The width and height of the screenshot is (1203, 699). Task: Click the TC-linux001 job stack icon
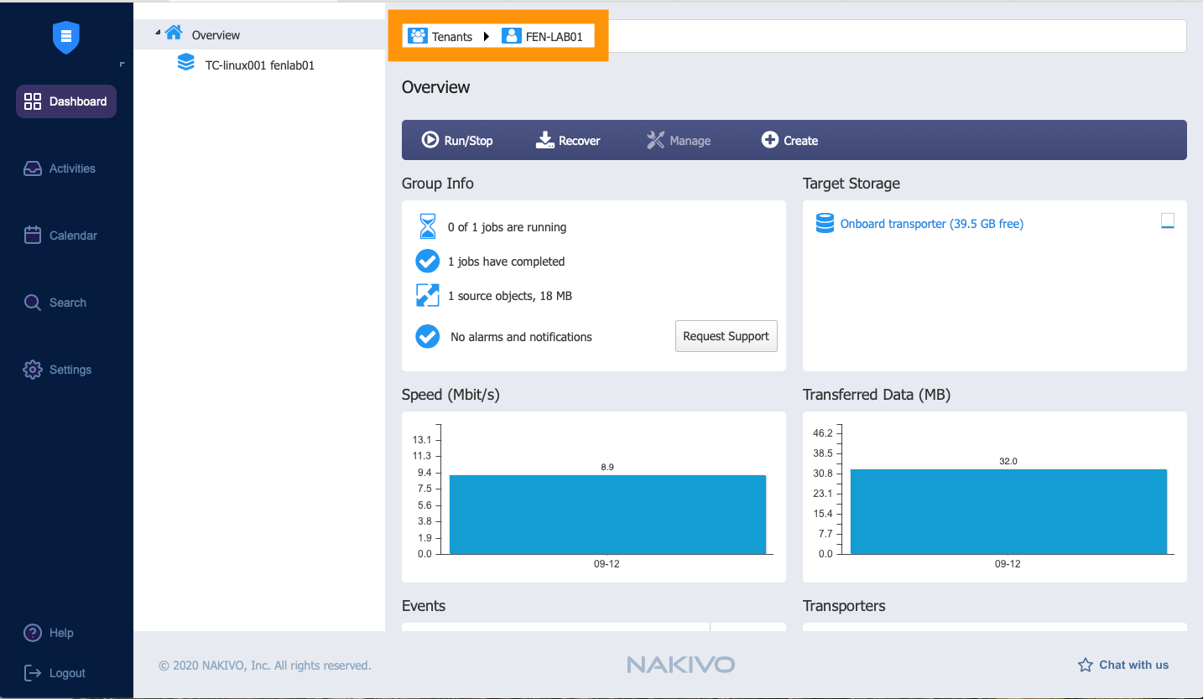[186, 63]
